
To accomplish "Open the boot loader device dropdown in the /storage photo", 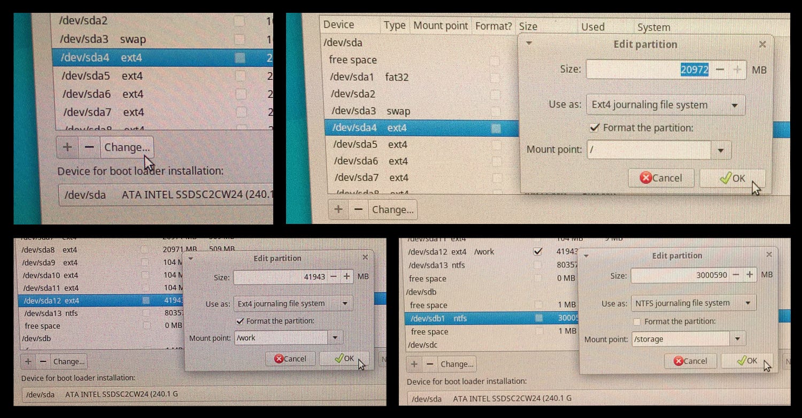I will (x=599, y=398).
